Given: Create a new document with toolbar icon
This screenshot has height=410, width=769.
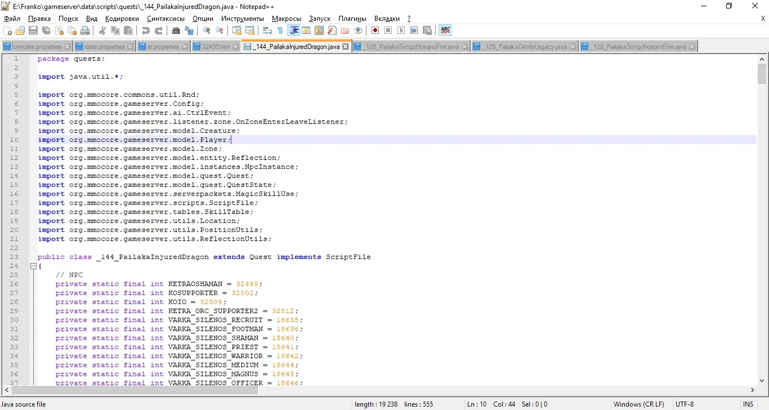Looking at the screenshot, I should [7, 30].
